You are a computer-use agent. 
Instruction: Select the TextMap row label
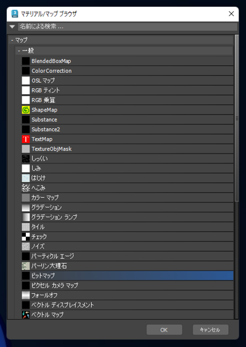tap(42, 139)
